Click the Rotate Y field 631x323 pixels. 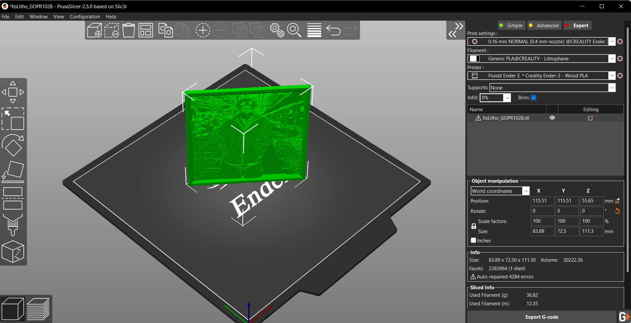[x=567, y=211]
